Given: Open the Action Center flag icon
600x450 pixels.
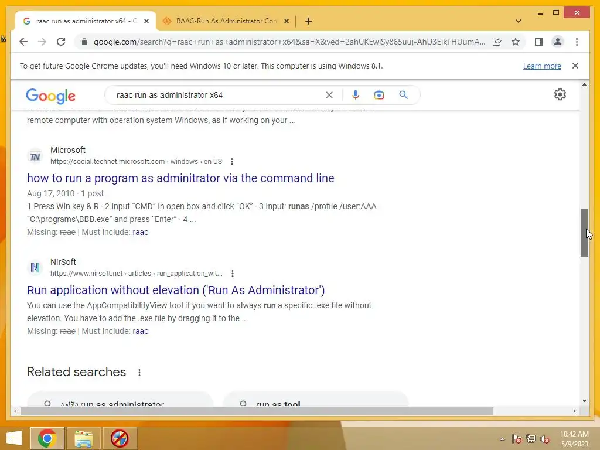Looking at the screenshot, I should pyautogui.click(x=516, y=439).
